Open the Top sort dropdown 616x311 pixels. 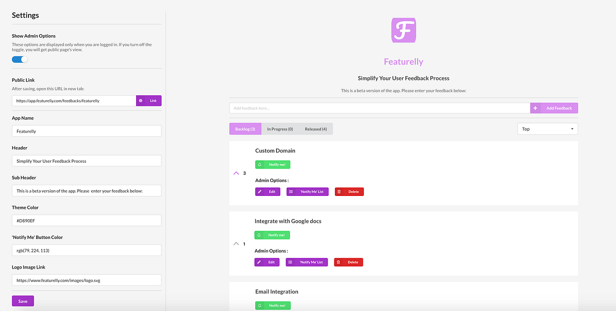click(x=548, y=129)
